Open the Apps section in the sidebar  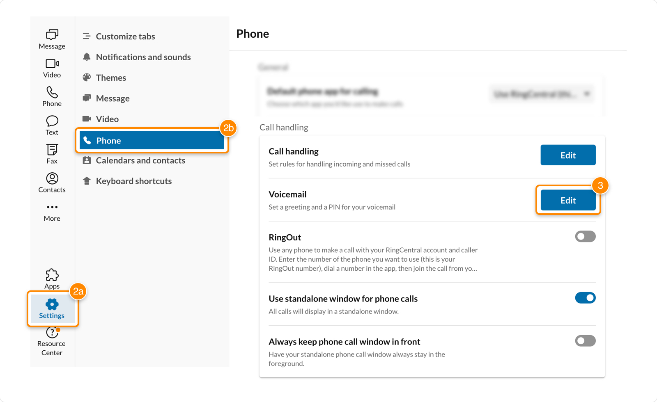pyautogui.click(x=52, y=279)
